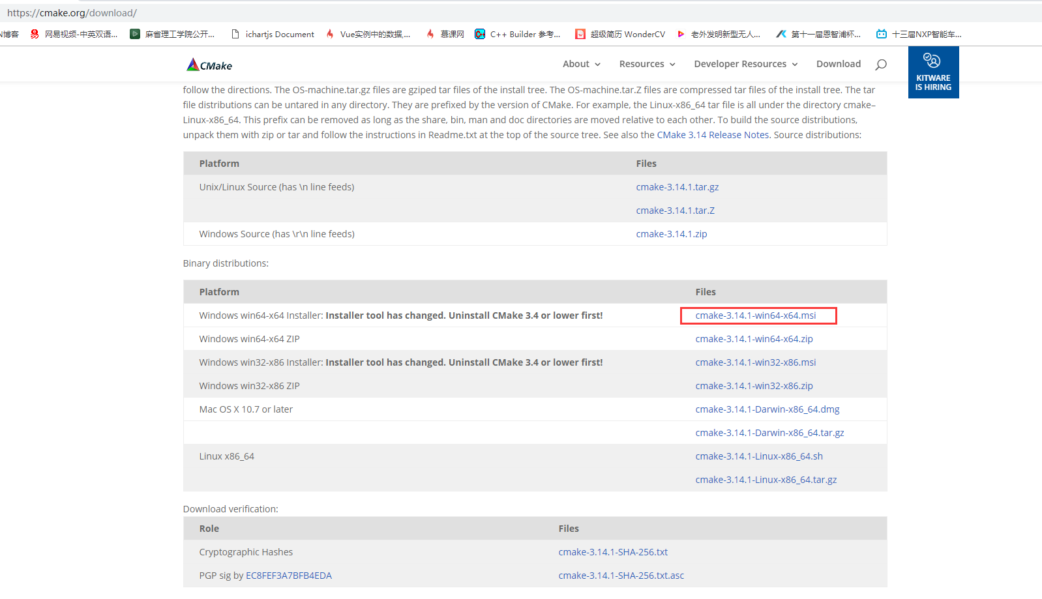The width and height of the screenshot is (1042, 599).
Task: Download cmake-3.14.1-Darwin-x86_64.dmg
Action: click(x=767, y=409)
